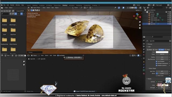This screenshot has width=172, height=97.
Task: Click the file browser refresh icon
Action: 10,11
